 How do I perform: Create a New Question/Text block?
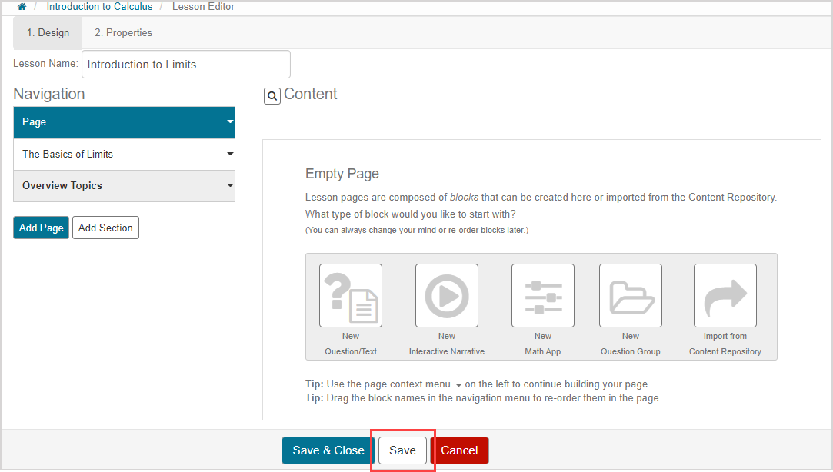pyautogui.click(x=350, y=296)
